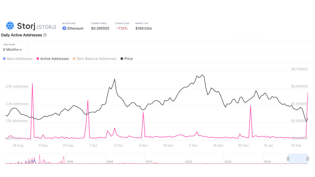The width and height of the screenshot is (315, 177).
Task: Click the Ethereum blockchain icon
Action: tap(64, 28)
